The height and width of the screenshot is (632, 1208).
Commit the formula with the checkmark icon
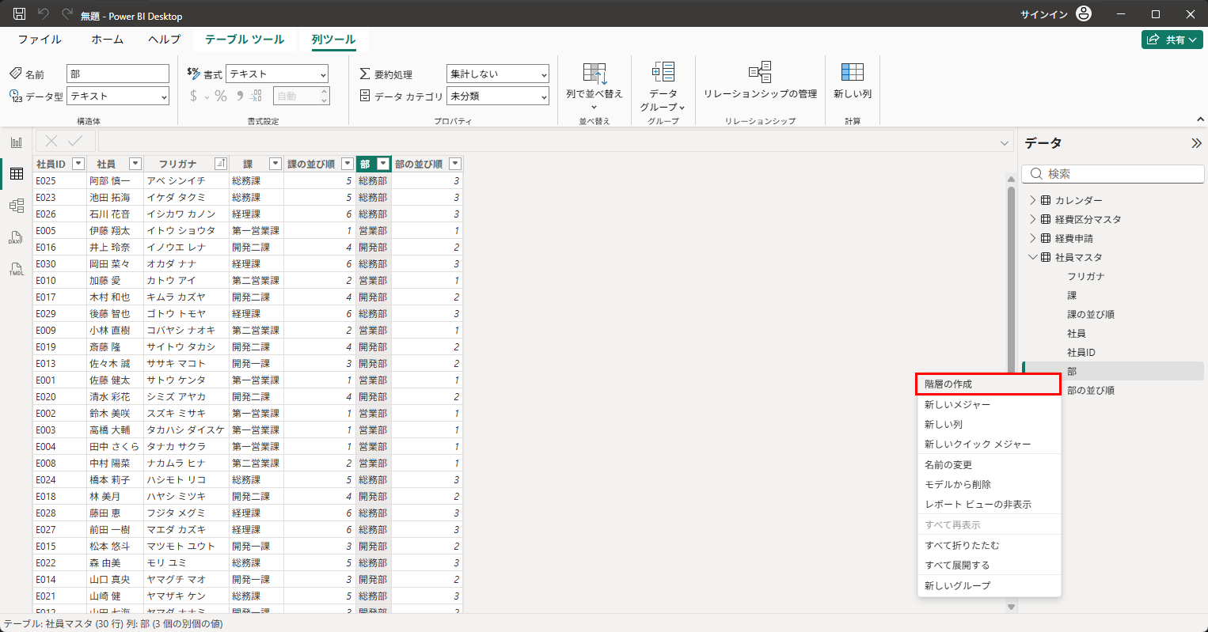point(76,141)
